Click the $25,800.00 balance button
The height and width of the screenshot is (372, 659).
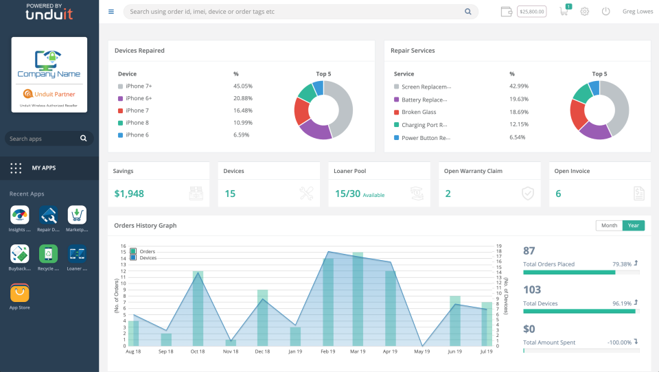(x=531, y=12)
